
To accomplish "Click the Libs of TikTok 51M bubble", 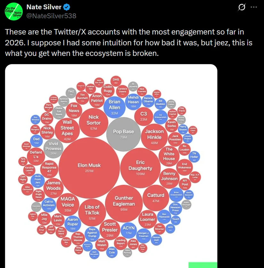I will pyautogui.click(x=92, y=212).
